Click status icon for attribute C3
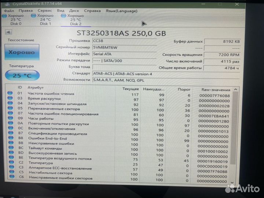The width and height of the screenshot is (264, 198). click(12, 167)
